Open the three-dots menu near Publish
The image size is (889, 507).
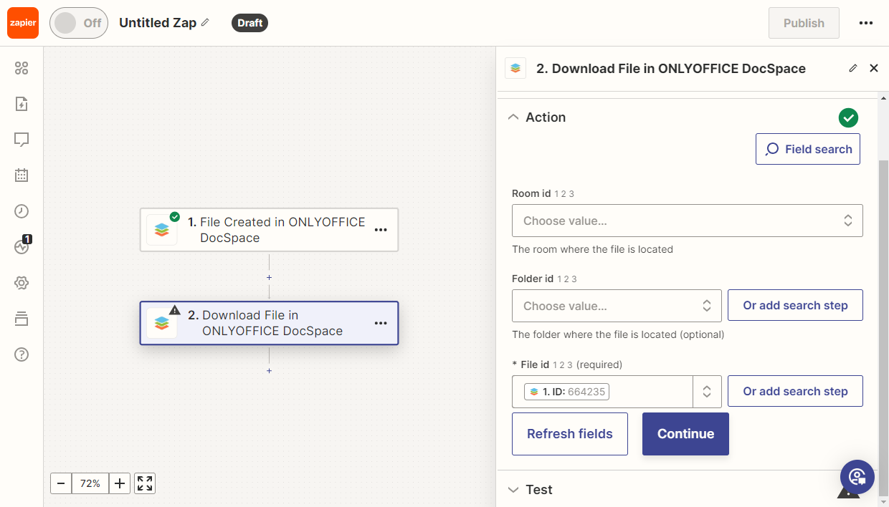[x=865, y=23]
